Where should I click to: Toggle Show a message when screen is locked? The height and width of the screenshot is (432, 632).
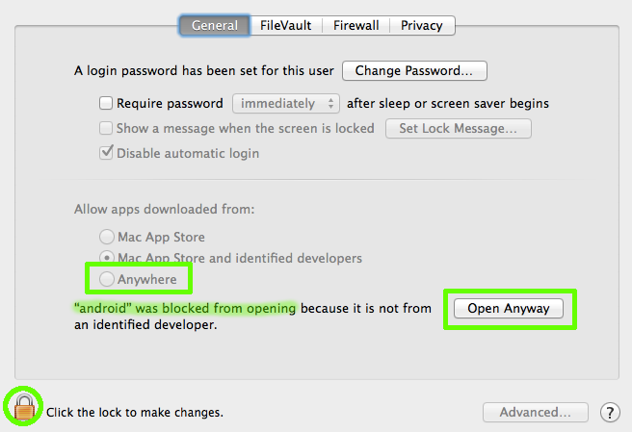[106, 128]
